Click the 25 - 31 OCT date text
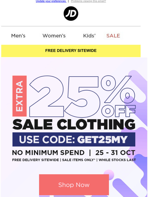 [x=115, y=153]
